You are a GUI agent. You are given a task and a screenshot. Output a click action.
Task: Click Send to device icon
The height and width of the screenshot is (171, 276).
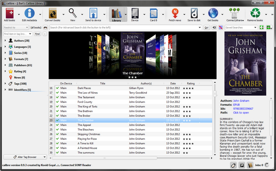click(93, 13)
